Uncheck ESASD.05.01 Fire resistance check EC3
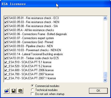111x98 pixels. click(5, 18)
